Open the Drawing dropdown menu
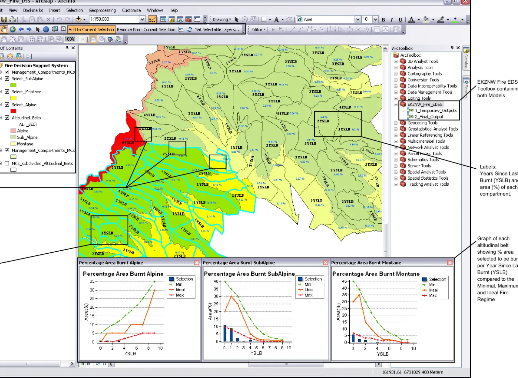This screenshot has width=518, height=378. 222,19
